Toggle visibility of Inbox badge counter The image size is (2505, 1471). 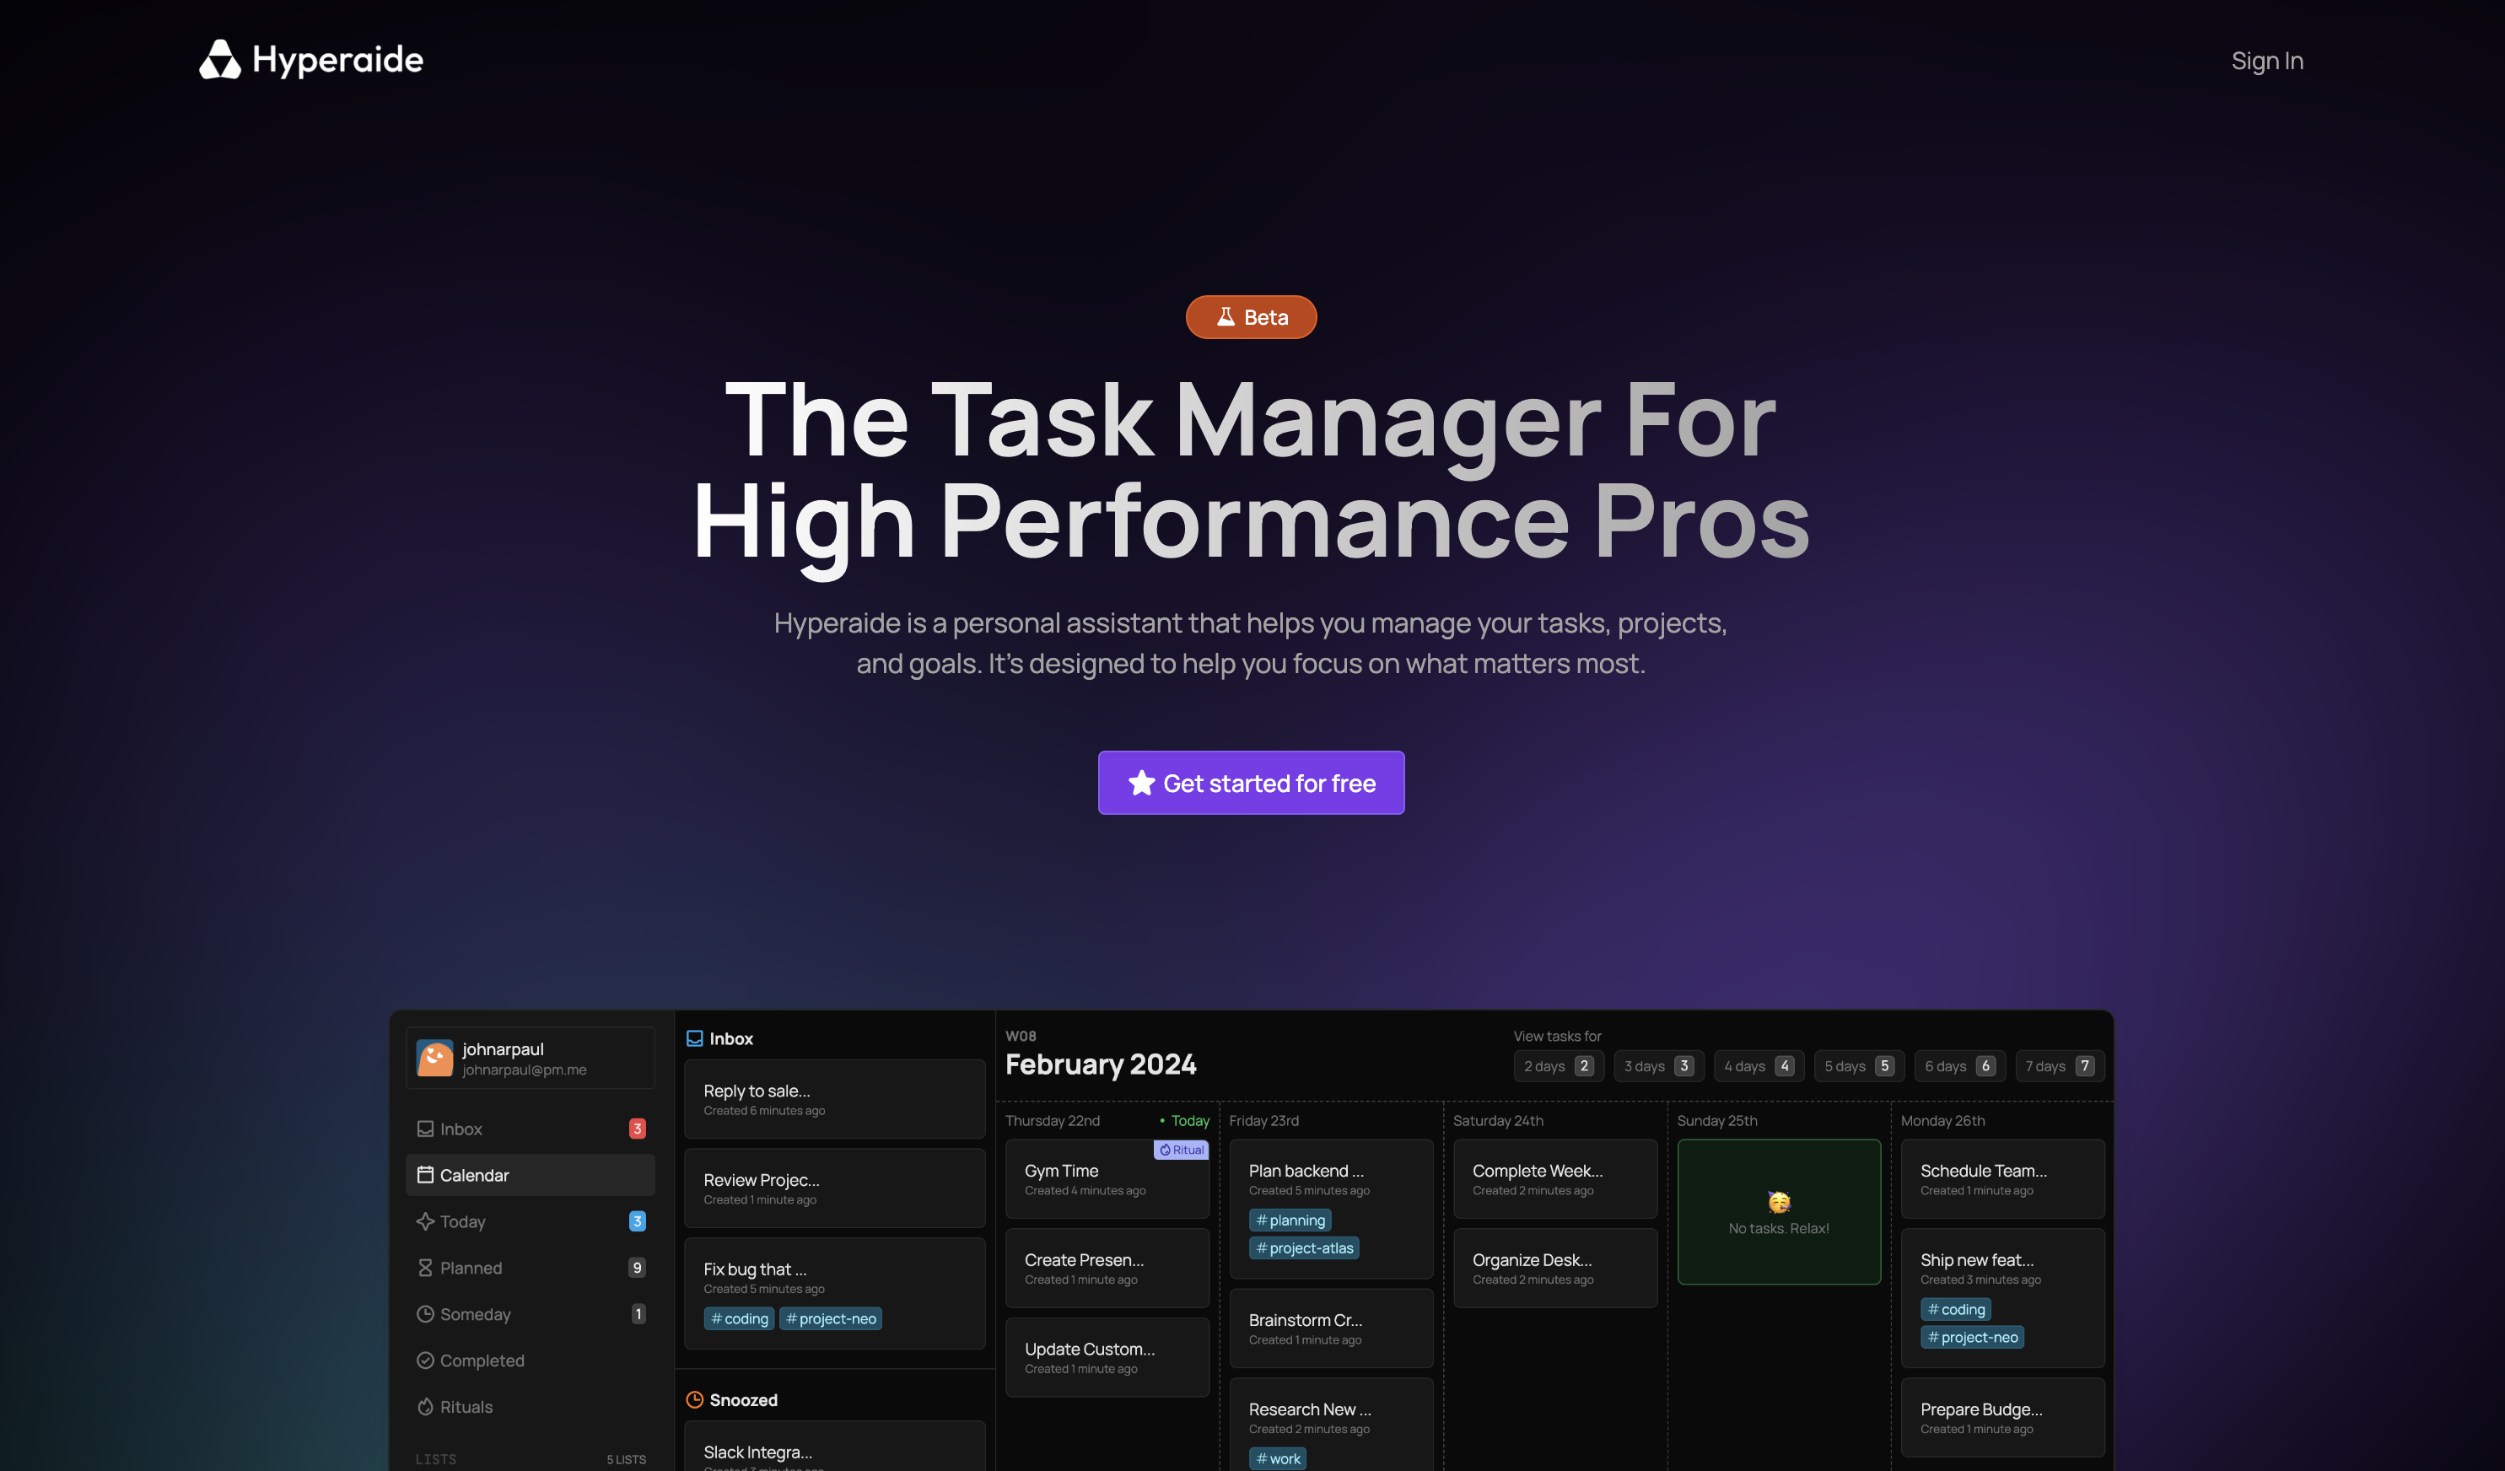[x=637, y=1128]
